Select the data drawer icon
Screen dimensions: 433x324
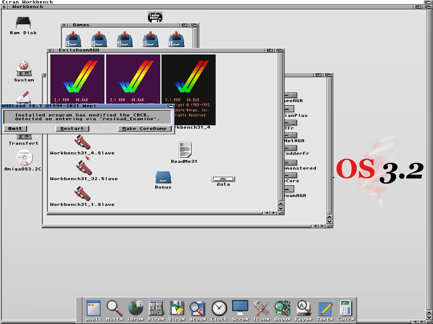tap(223, 179)
